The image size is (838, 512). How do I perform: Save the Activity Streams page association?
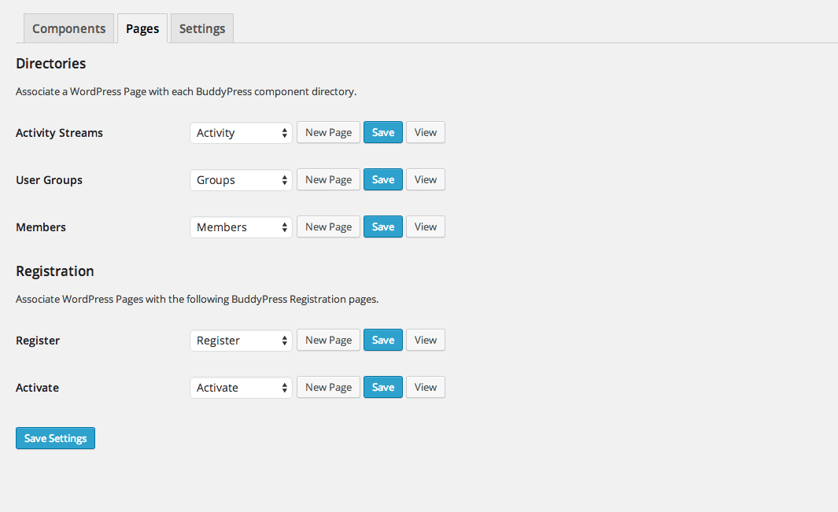[x=382, y=132]
